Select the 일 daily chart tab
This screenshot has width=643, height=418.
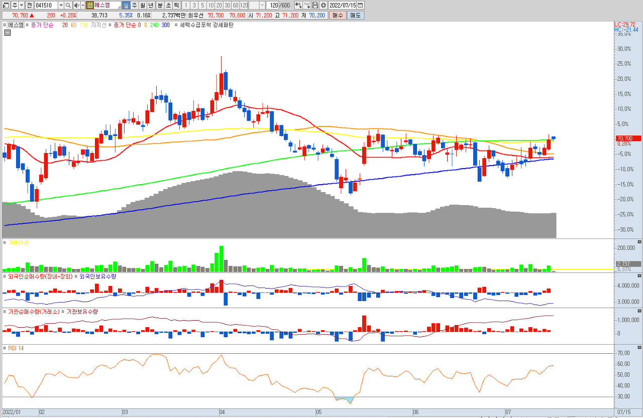[126, 5]
